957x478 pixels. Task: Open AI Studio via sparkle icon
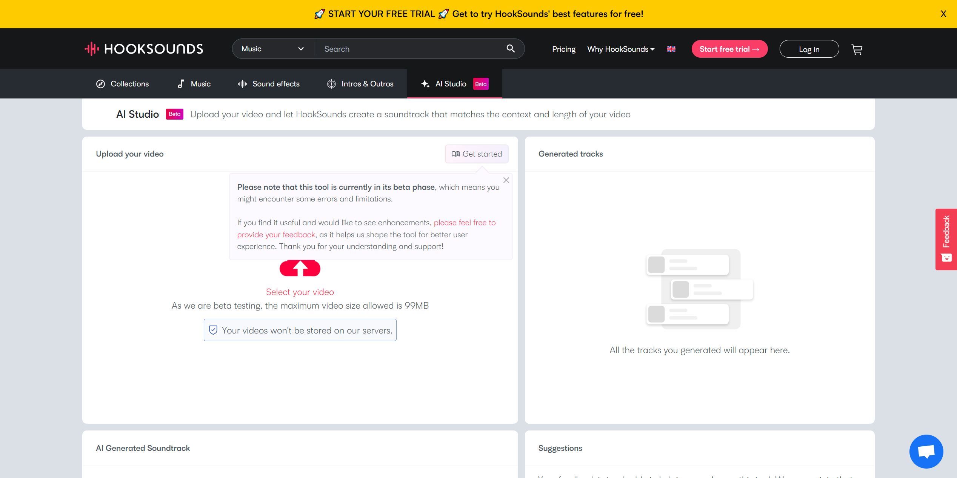click(425, 84)
